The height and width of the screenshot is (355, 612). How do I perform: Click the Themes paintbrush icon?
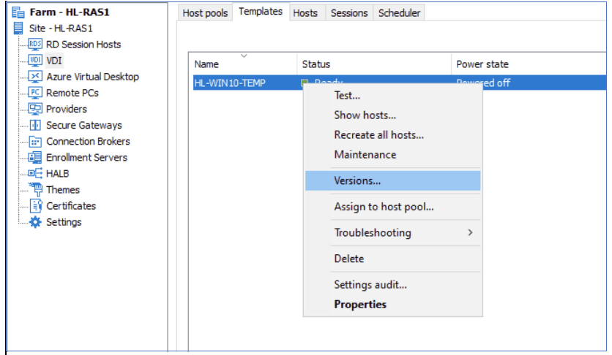click(36, 190)
